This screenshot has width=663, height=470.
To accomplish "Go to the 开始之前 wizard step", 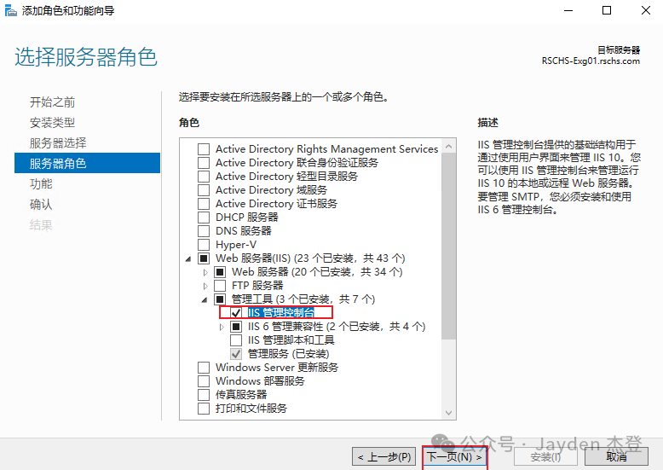I will [x=52, y=102].
